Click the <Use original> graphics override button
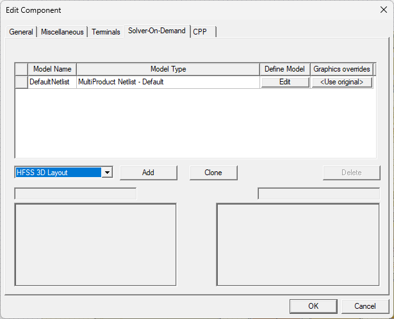 pos(341,82)
